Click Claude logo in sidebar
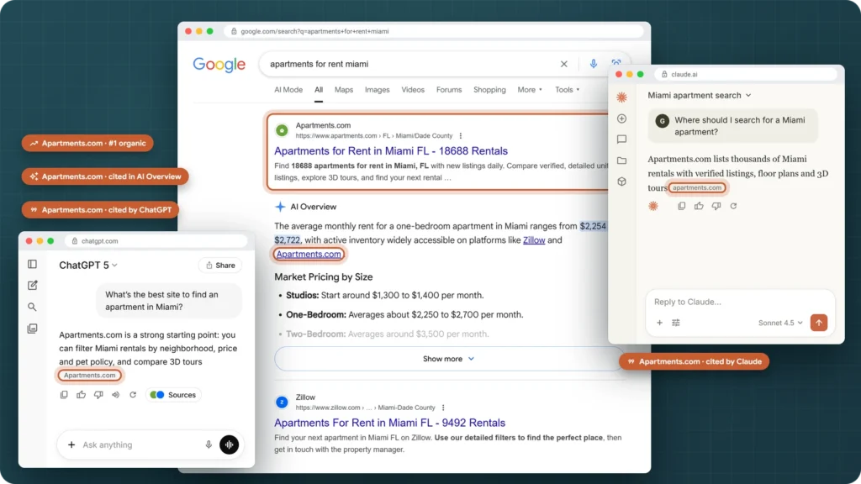The image size is (861, 484). tap(621, 97)
